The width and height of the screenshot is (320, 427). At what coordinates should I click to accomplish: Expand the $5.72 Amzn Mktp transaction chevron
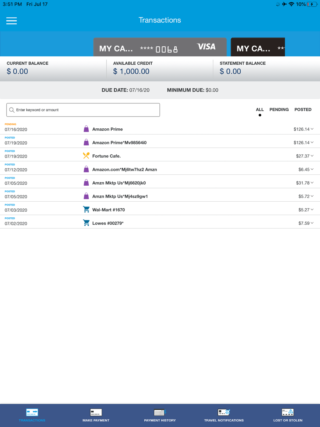tap(312, 196)
